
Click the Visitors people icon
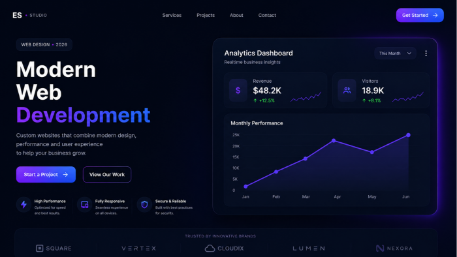[x=347, y=90]
